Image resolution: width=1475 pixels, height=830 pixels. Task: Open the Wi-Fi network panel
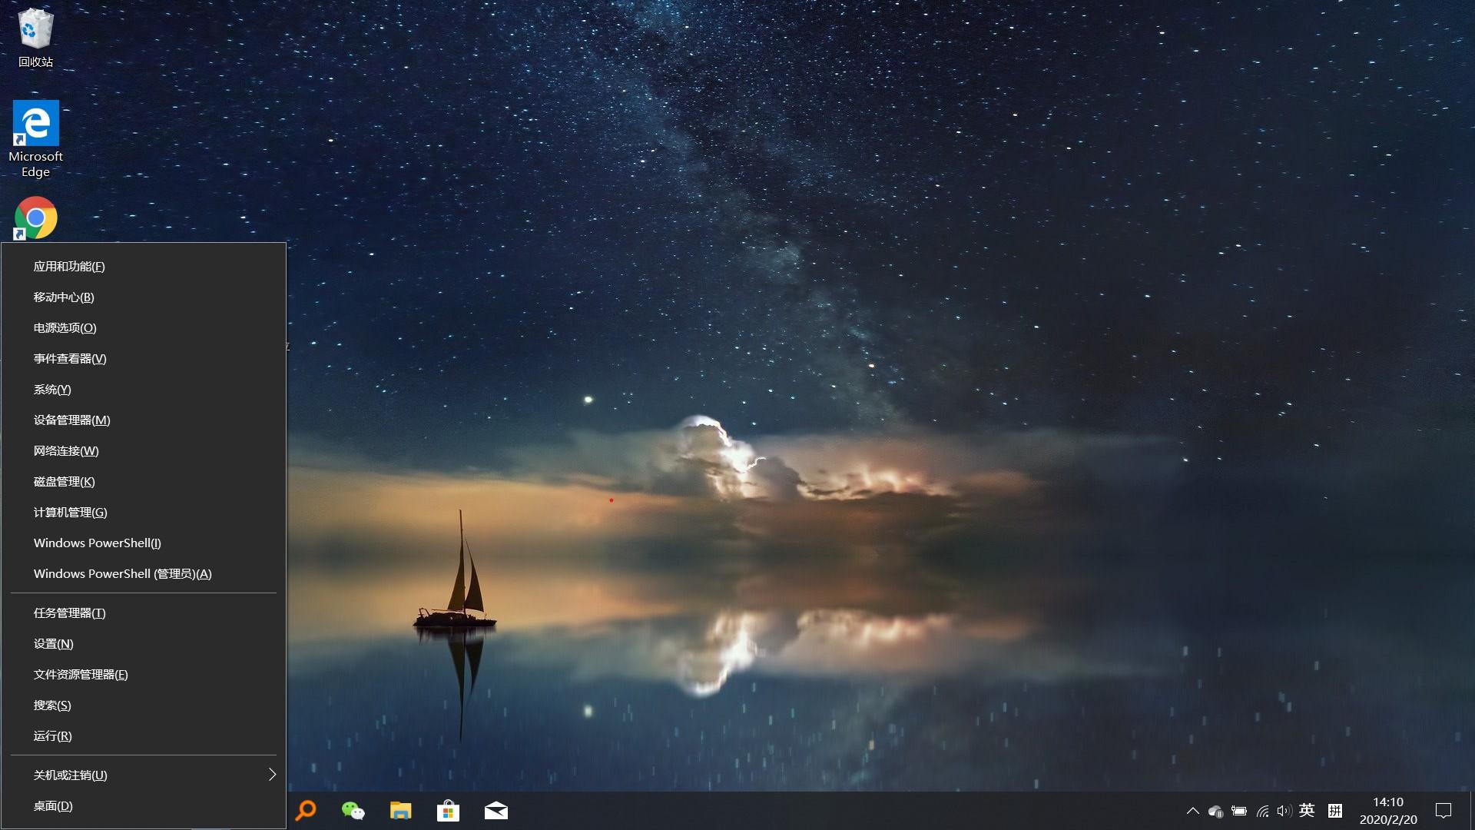point(1263,810)
